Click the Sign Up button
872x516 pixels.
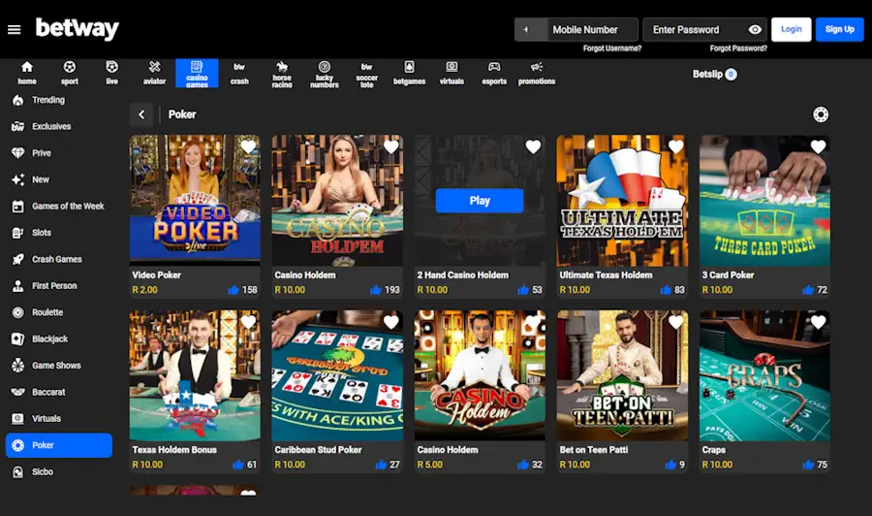click(839, 29)
